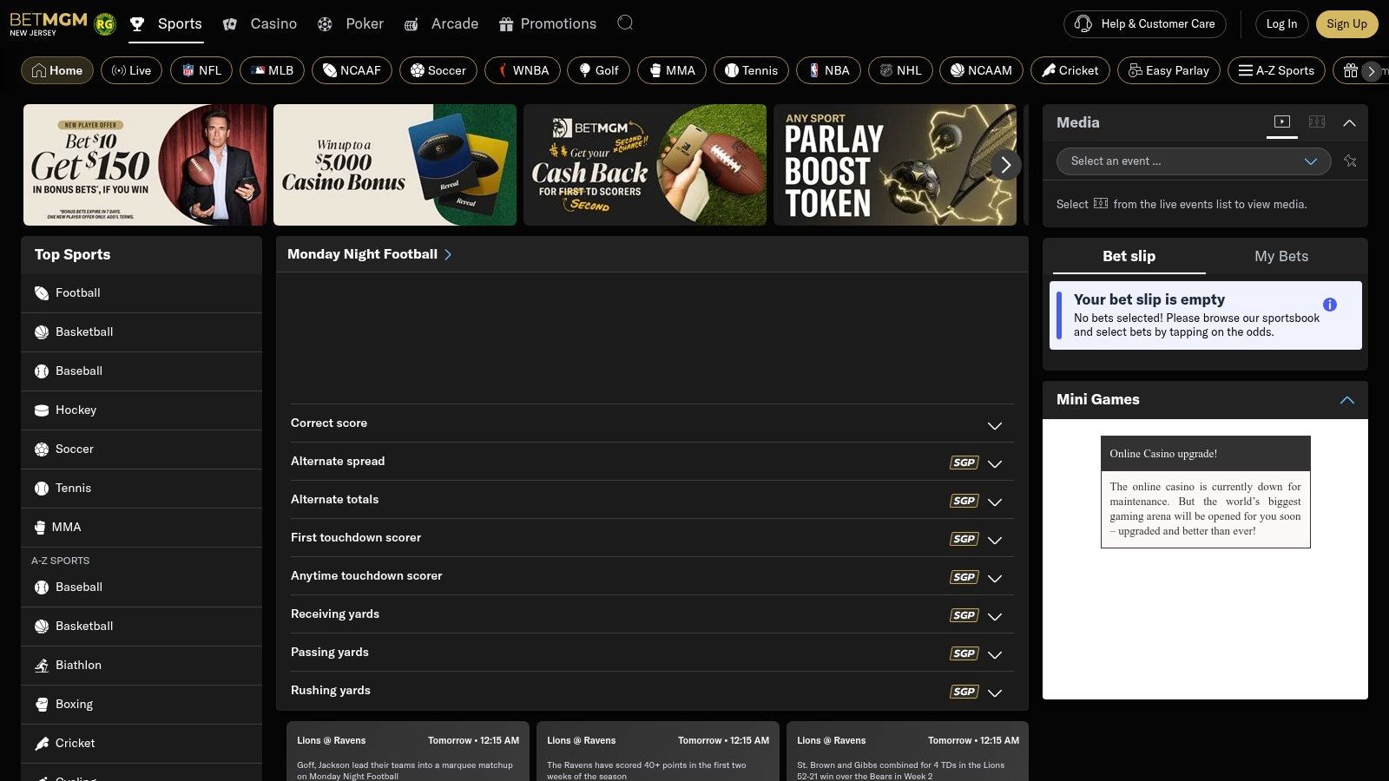1389x781 pixels.
Task: Collapse the Media panel using the up arrow
Action: click(1350, 122)
